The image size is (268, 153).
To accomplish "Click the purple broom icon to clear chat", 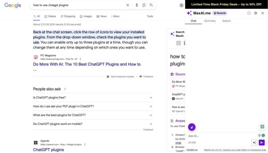I will pyautogui.click(x=192, y=127).
